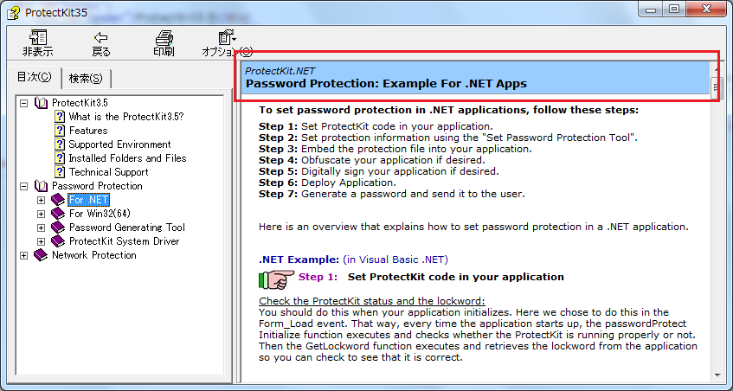Open the What is the ProtectKit3.5? topic
This screenshot has height=391, width=733.
(126, 116)
